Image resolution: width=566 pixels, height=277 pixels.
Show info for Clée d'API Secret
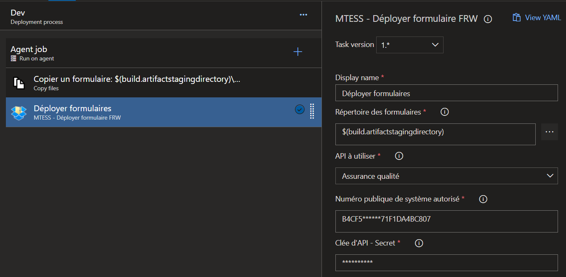tap(419, 243)
